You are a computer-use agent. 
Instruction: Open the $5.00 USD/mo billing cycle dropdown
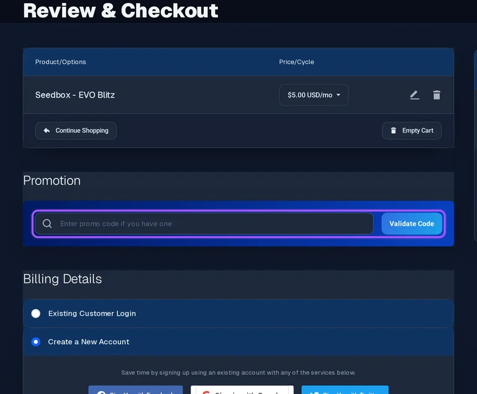coord(314,95)
